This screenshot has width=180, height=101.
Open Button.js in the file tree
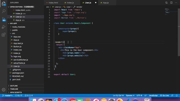pyautogui.click(x=17, y=47)
